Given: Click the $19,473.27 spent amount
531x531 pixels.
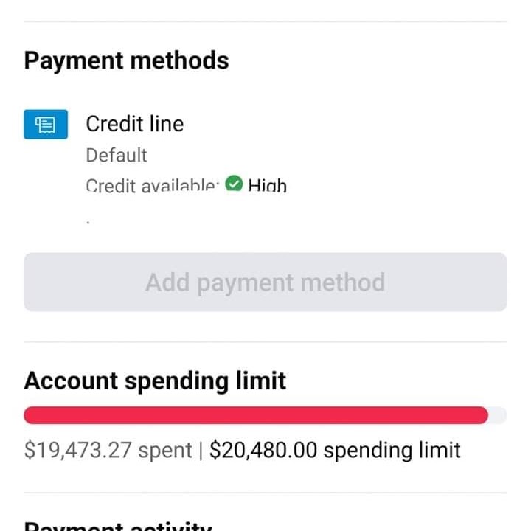Looking at the screenshot, I should click(109, 450).
